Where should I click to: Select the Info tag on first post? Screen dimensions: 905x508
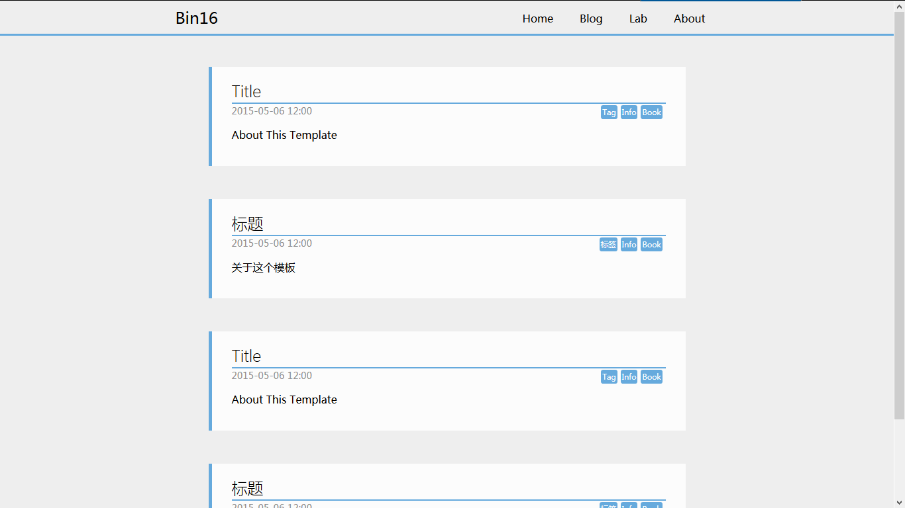tap(629, 112)
